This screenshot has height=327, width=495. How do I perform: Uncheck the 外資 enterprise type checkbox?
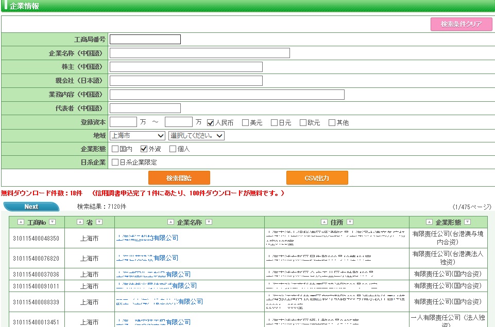tap(144, 149)
